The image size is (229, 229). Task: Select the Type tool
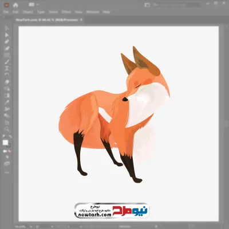7,68
